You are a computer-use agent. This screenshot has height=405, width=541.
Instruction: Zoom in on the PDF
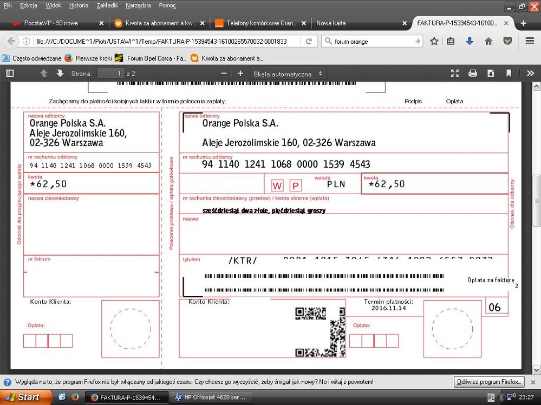[x=240, y=74]
